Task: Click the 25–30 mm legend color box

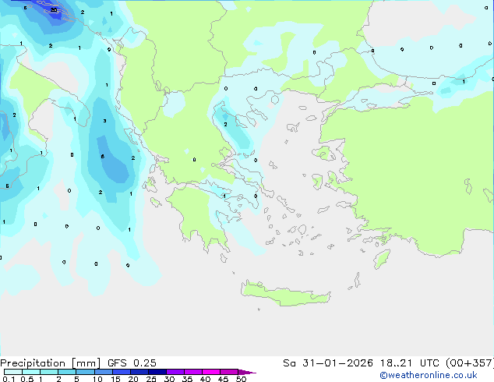Action: [157, 372]
